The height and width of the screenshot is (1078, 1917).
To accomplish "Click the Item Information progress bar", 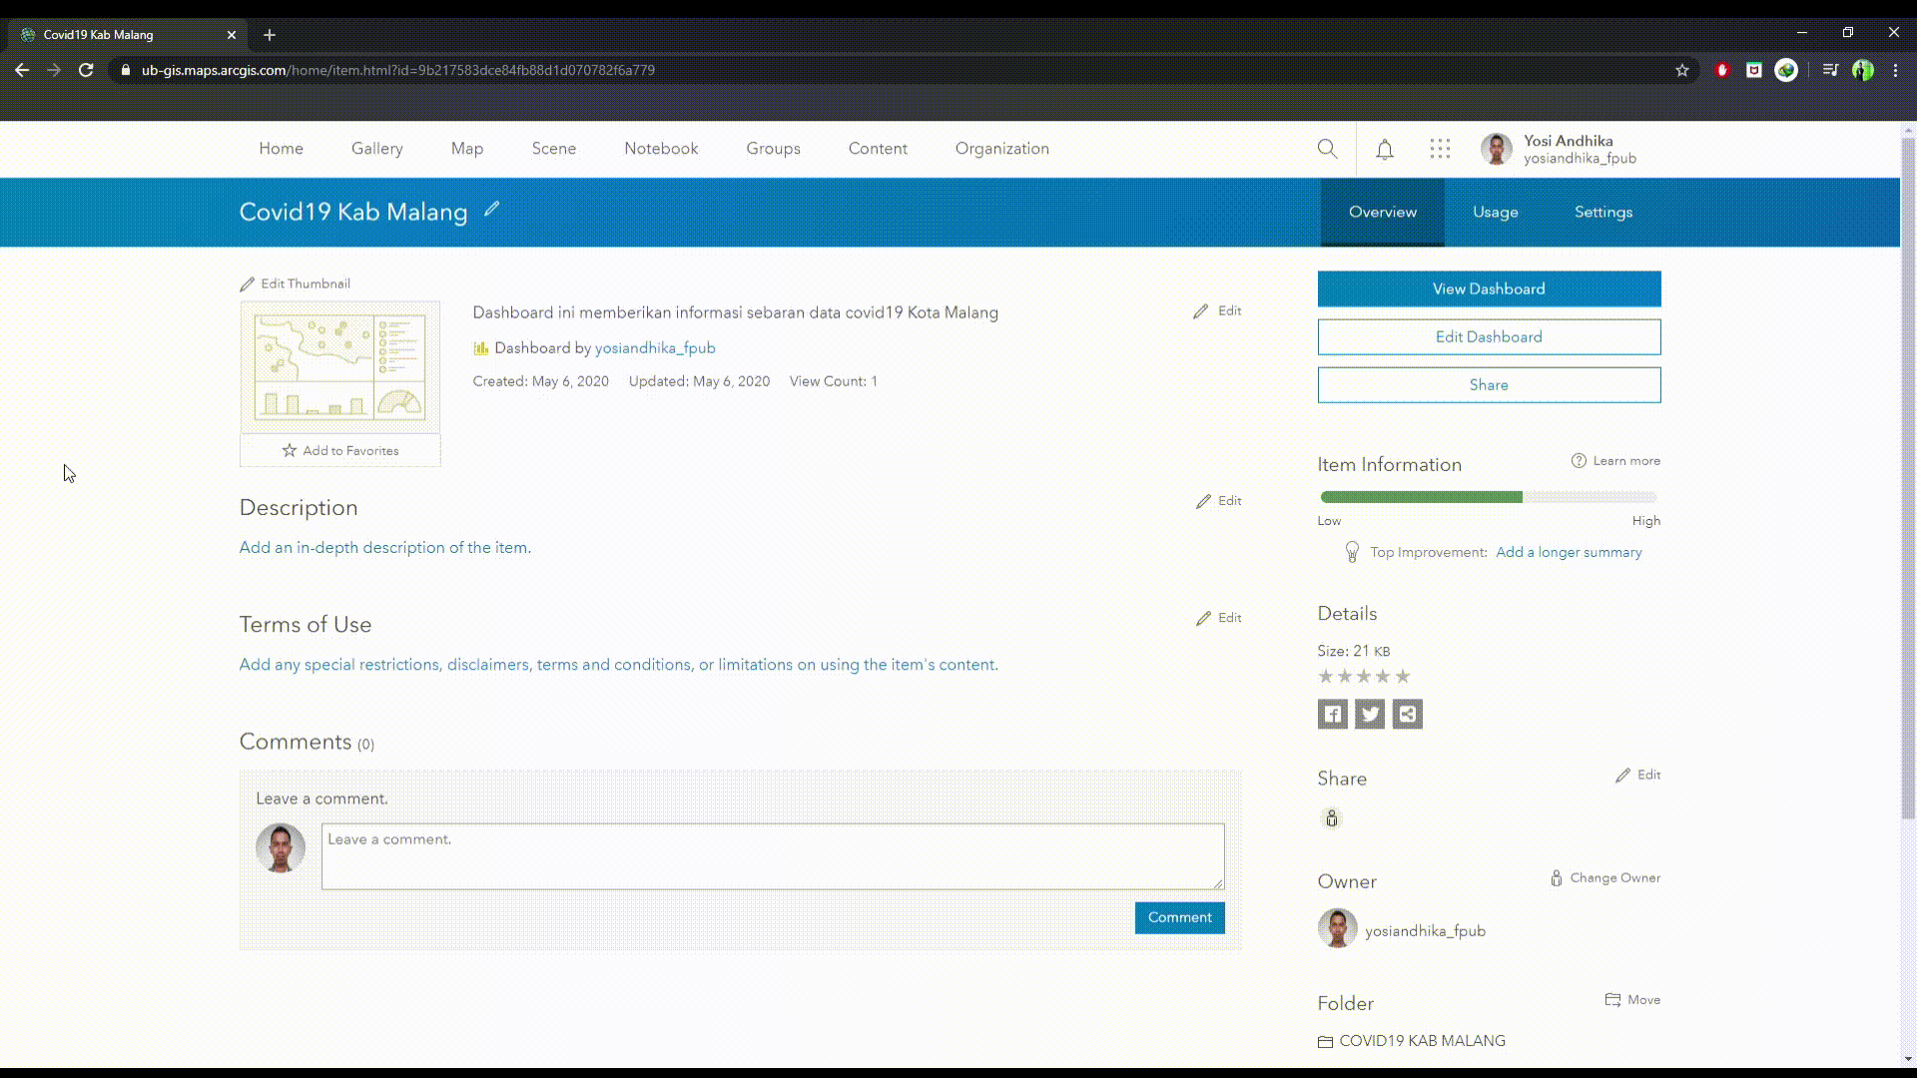I will (x=1488, y=497).
